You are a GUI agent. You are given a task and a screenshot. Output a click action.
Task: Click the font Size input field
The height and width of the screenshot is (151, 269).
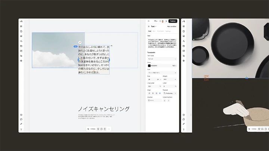pos(152,79)
